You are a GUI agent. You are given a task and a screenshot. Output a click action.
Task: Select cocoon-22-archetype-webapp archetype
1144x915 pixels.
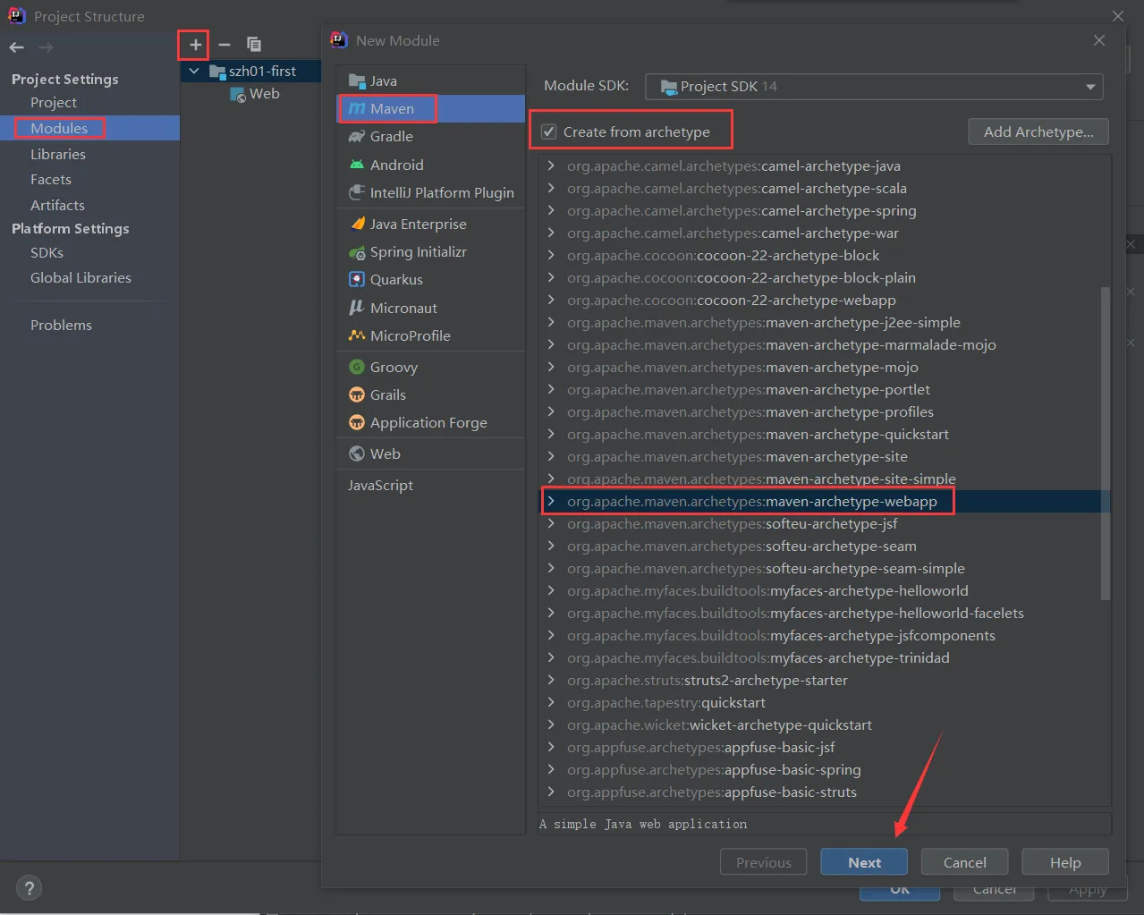coord(731,300)
